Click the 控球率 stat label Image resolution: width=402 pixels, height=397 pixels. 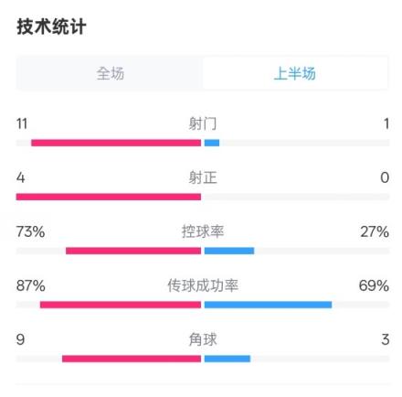point(203,231)
